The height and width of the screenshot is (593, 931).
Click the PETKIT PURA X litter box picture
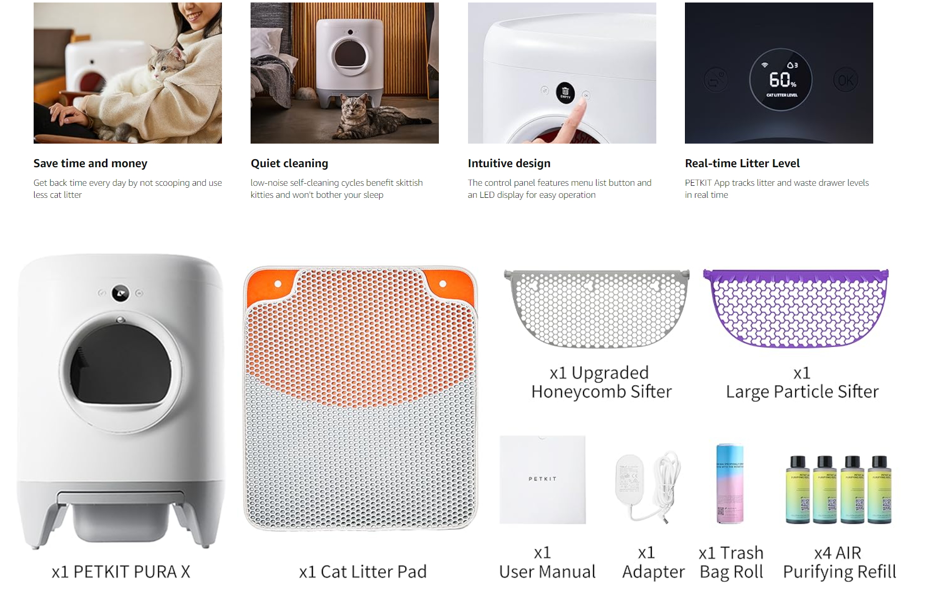point(121,401)
